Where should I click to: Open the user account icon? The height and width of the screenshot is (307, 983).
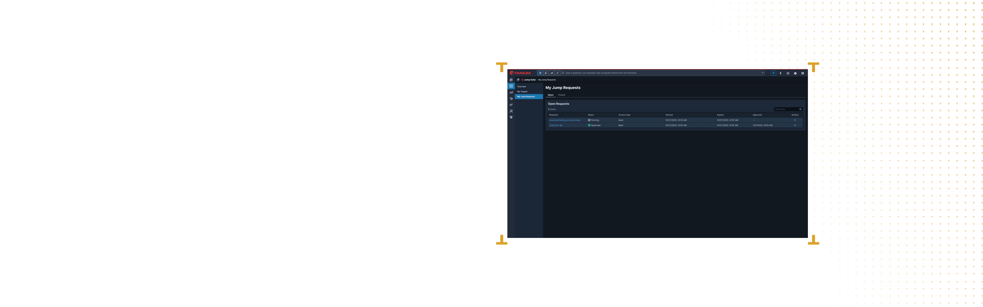point(803,73)
